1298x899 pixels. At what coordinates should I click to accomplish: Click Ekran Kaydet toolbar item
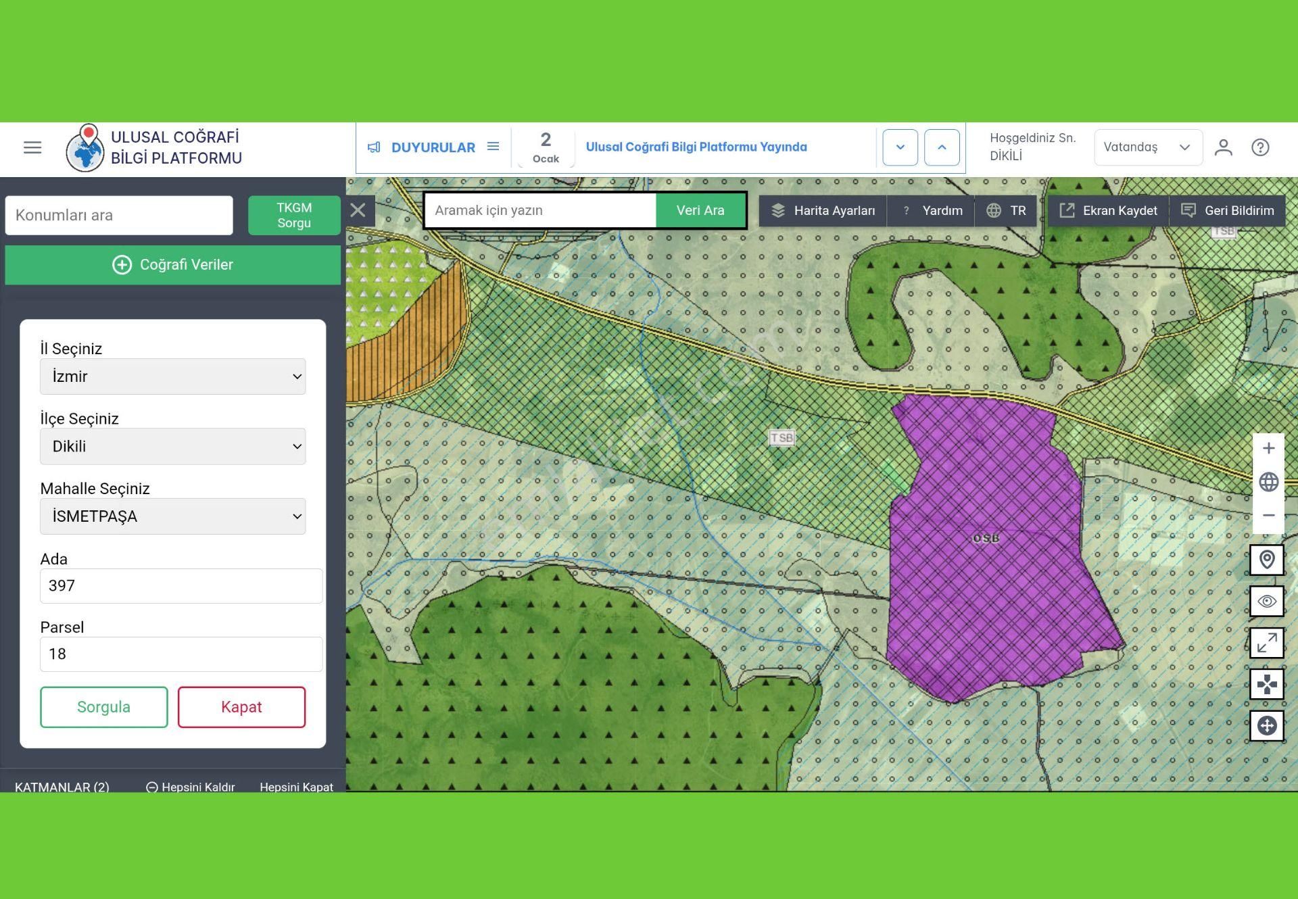[x=1109, y=211]
